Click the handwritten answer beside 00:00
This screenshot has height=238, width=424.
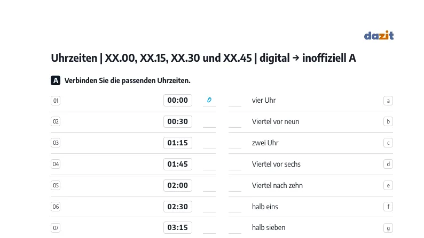(x=209, y=100)
